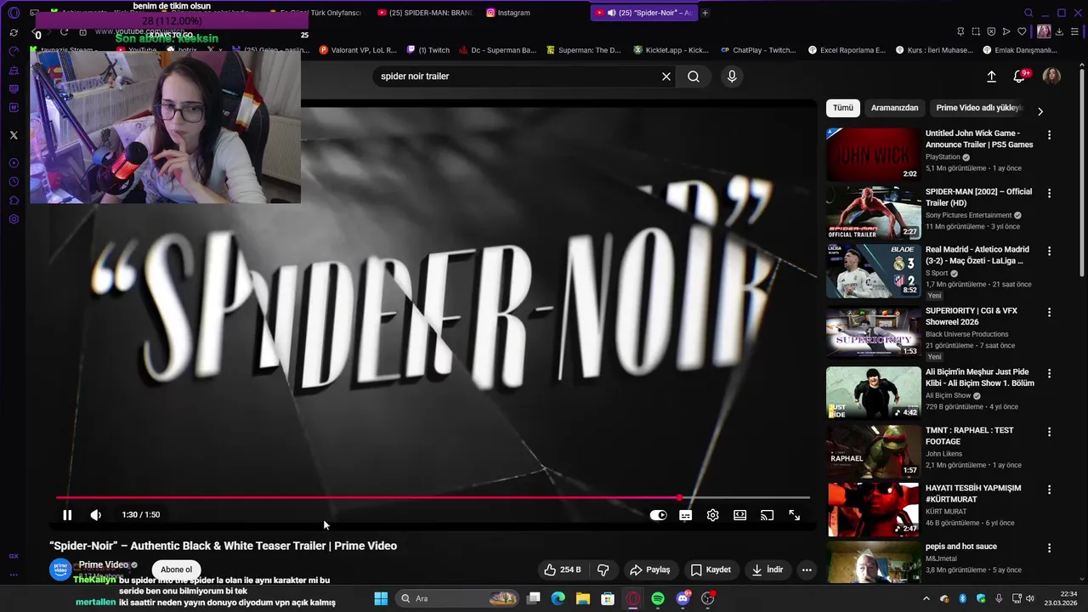Toggle YouTube autoplay switch
This screenshot has height=612, width=1088.
click(658, 515)
